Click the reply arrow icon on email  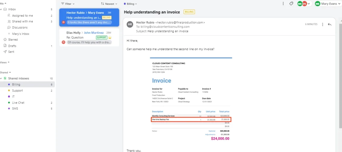coord(329,25)
